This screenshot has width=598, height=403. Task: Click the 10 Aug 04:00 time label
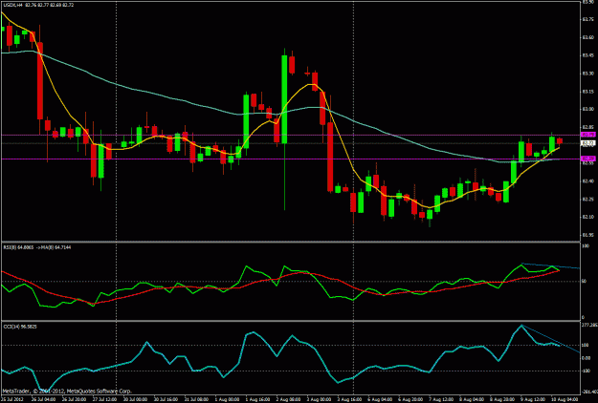click(x=563, y=399)
